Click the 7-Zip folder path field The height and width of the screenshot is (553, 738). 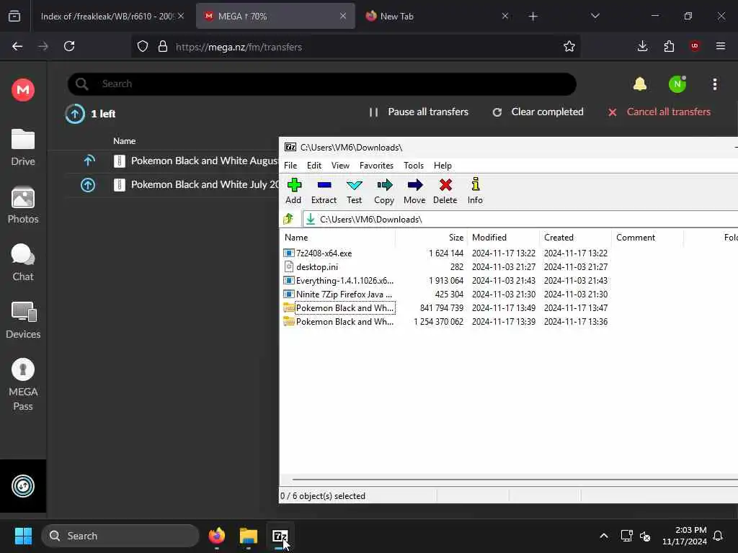(520, 219)
